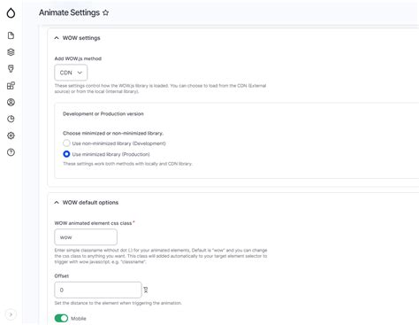419x325 pixels.
Task: Open the Help question mark icon
Action: [11, 152]
